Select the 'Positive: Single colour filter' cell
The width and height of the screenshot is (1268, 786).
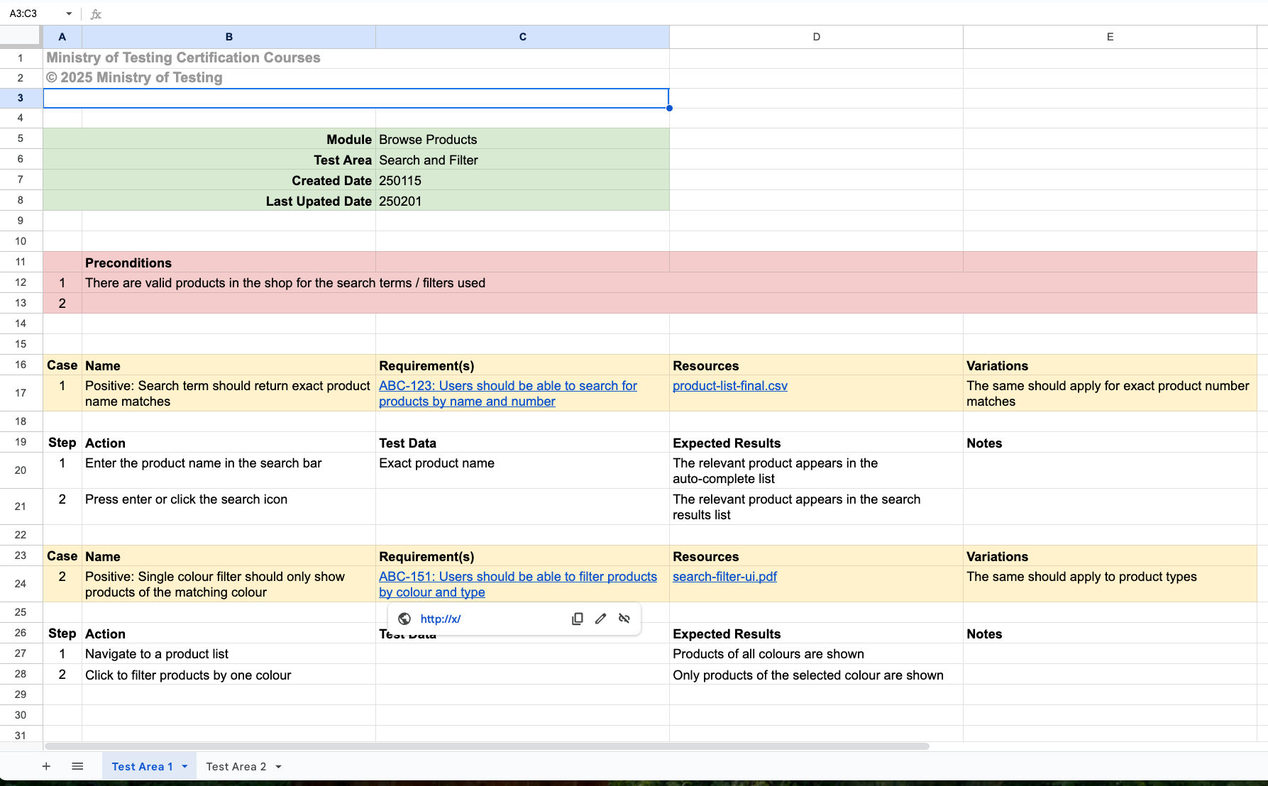[x=228, y=584]
